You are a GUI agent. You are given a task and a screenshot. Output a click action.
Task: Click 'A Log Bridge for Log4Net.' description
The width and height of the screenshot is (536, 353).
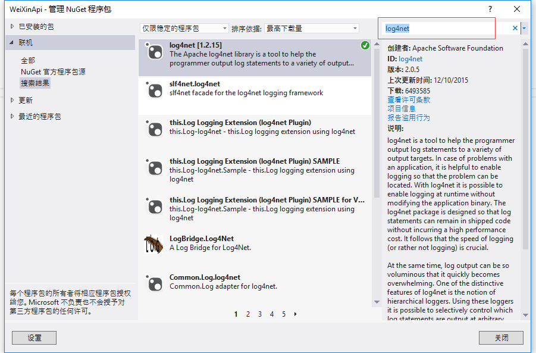[210, 248]
